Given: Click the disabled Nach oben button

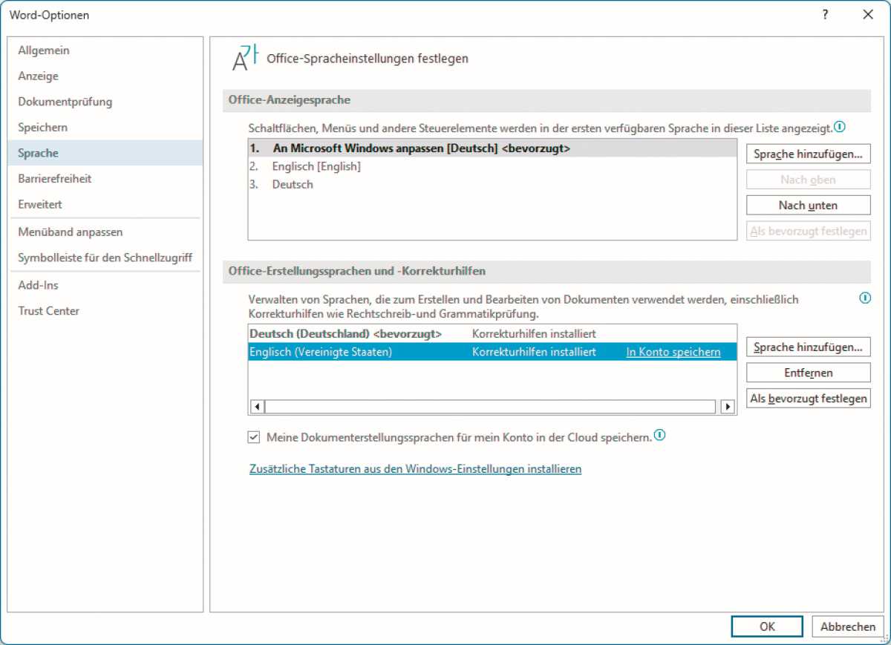Looking at the screenshot, I should point(808,180).
